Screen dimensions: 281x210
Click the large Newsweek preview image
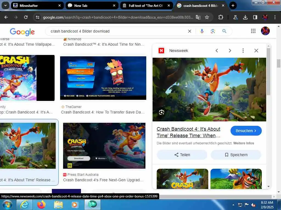pos(209,89)
